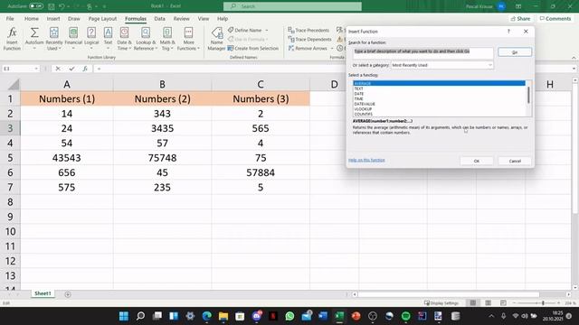Click Create from Selection
Image resolution: width=579 pixels, height=325 pixels.
[253, 48]
